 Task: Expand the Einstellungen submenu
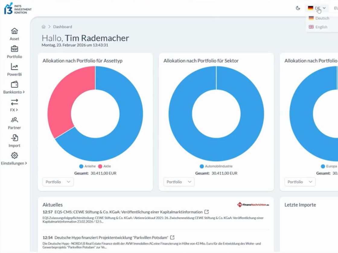pyautogui.click(x=14, y=163)
